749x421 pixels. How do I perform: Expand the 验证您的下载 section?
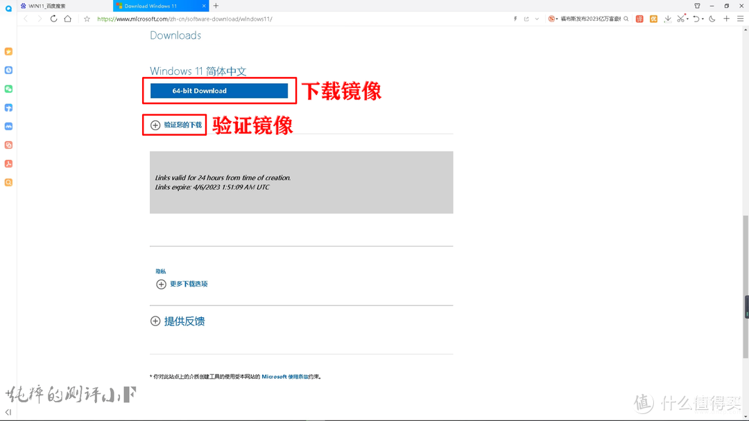(x=176, y=125)
